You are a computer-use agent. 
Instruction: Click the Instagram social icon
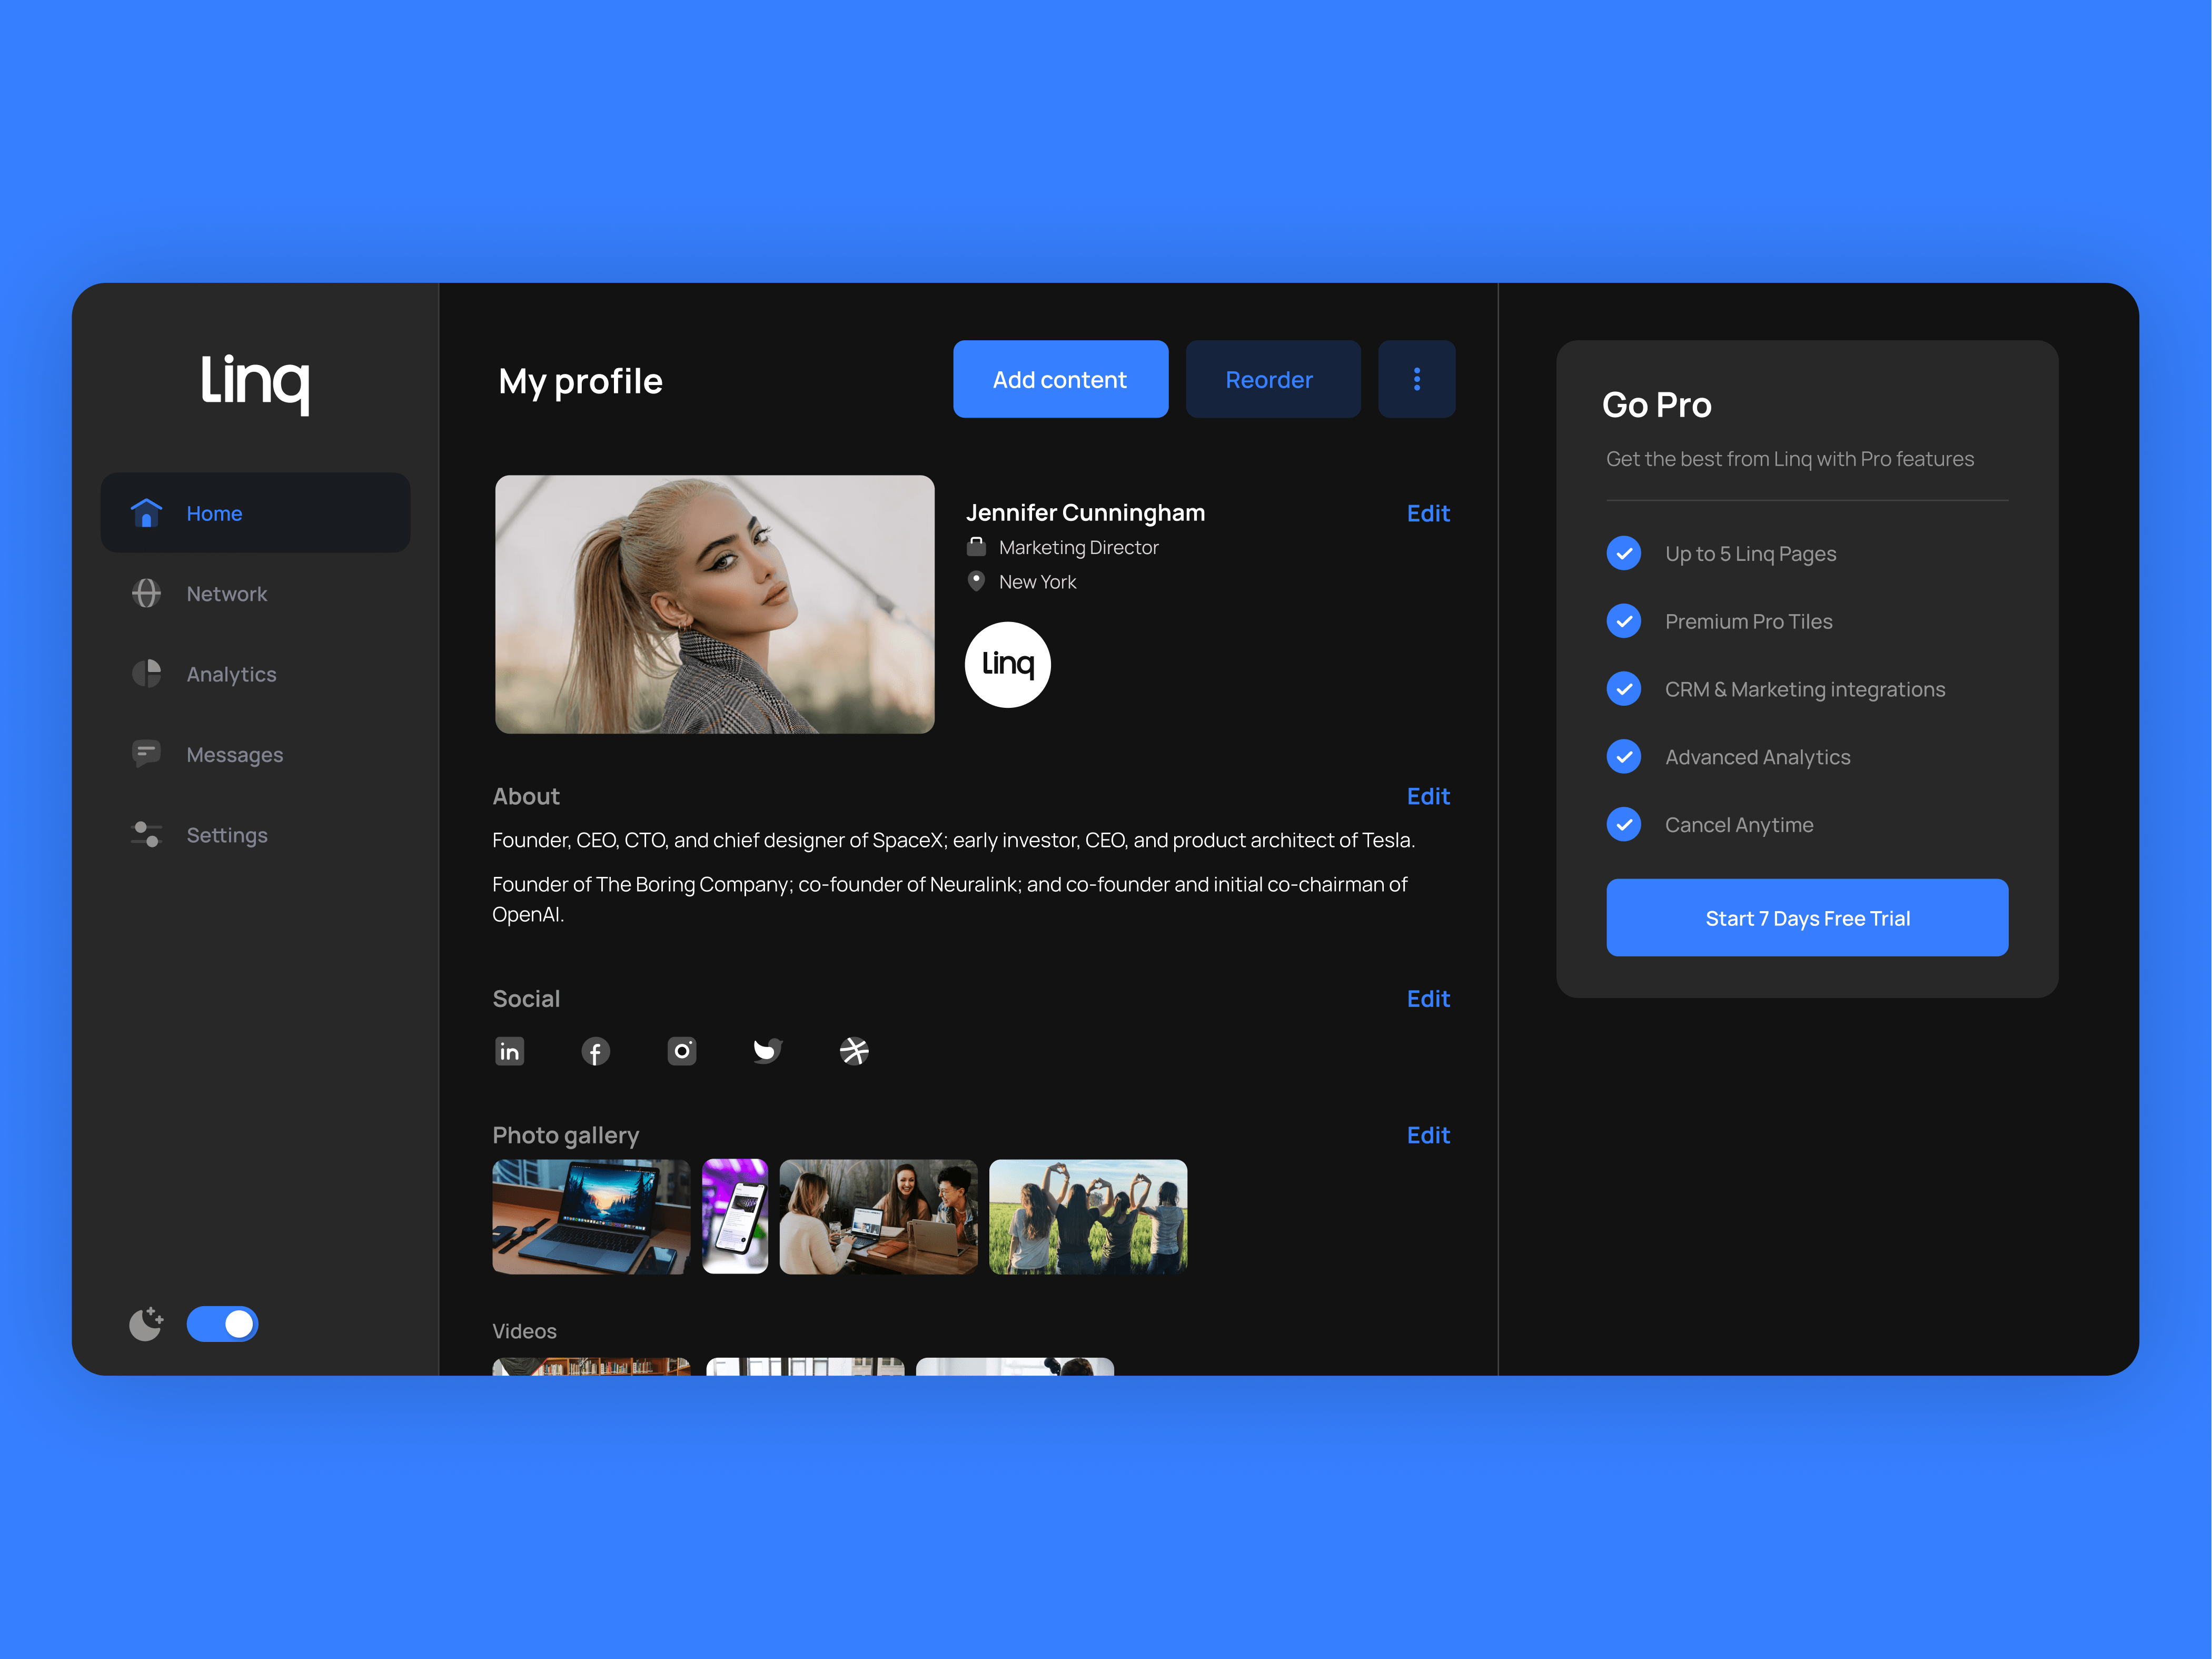682,1051
